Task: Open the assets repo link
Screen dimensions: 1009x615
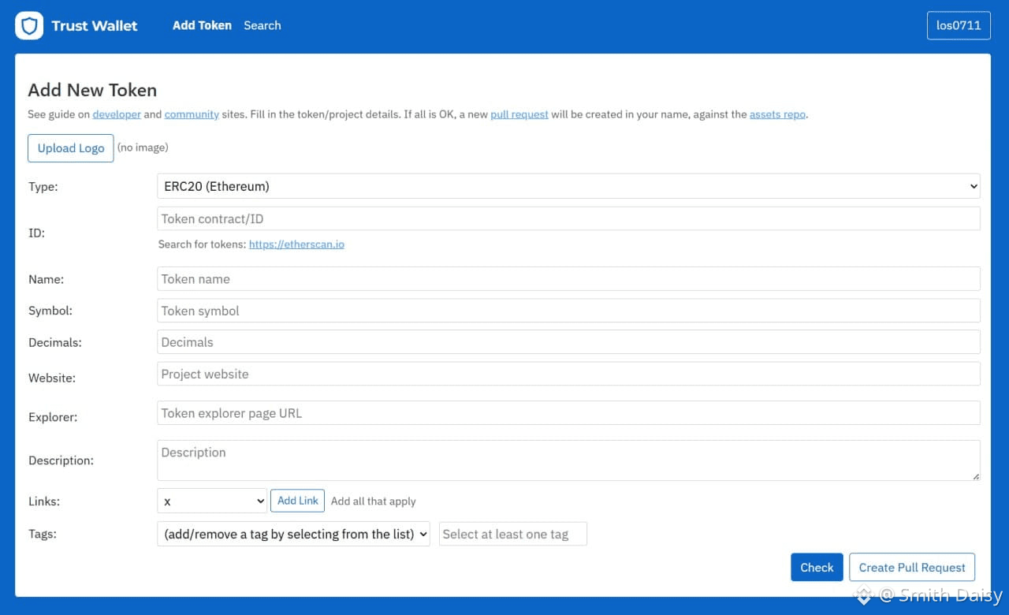Action: pos(777,114)
